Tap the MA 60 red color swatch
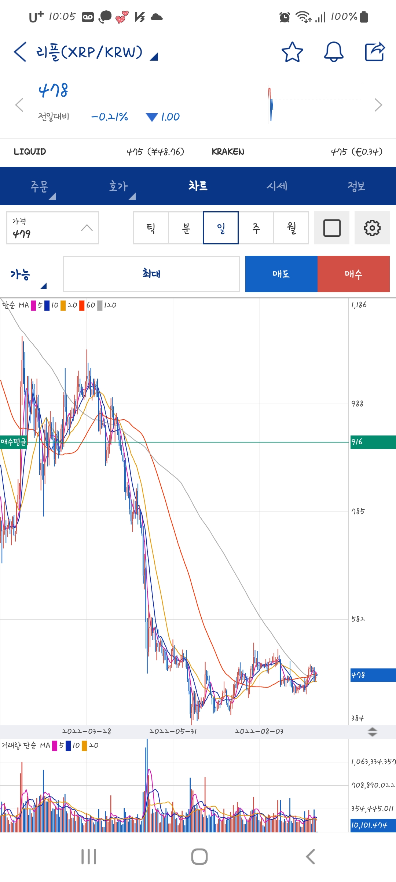The image size is (396, 882). pos(82,305)
